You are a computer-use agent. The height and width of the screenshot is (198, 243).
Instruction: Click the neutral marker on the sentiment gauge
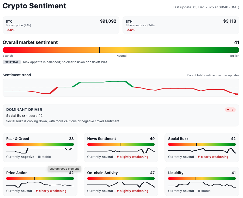click(x=100, y=50)
